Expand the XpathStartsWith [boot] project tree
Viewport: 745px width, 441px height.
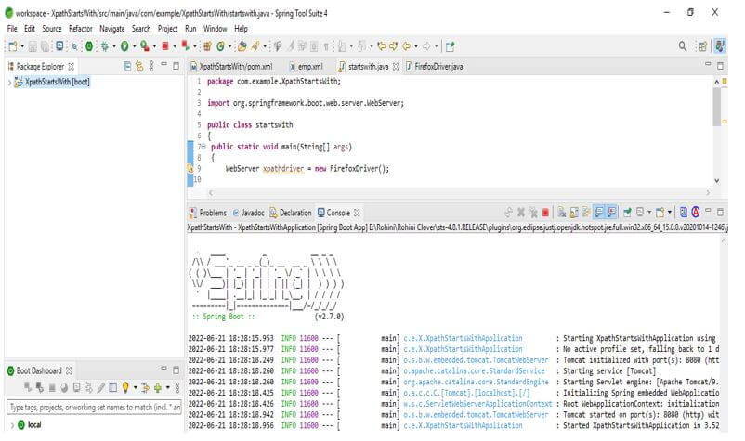[x=9, y=83]
